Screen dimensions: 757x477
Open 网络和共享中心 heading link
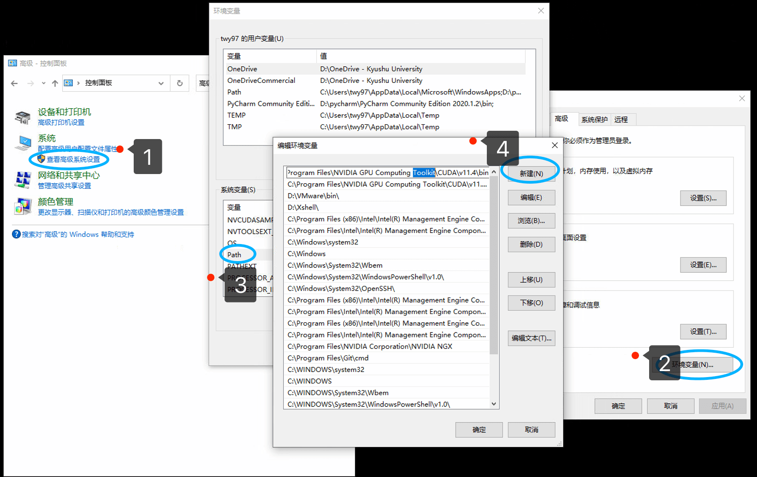coord(69,175)
